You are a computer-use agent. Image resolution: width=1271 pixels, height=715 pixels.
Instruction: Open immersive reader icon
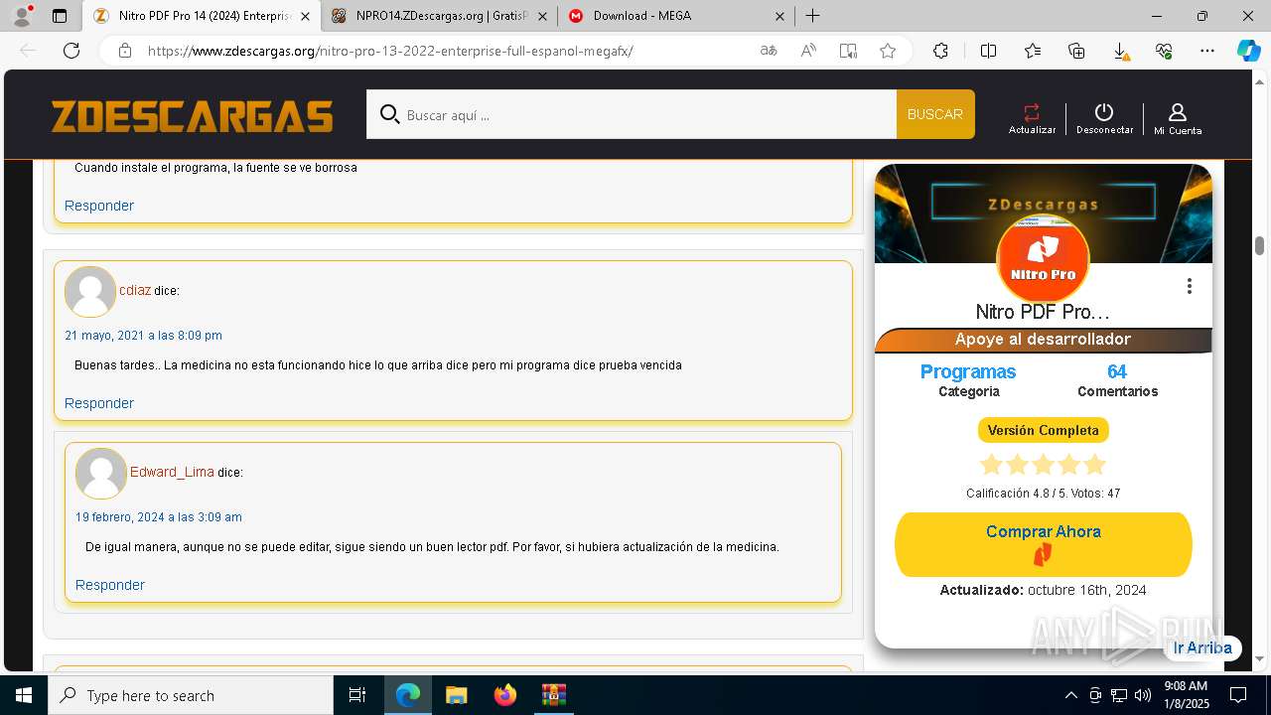point(848,51)
